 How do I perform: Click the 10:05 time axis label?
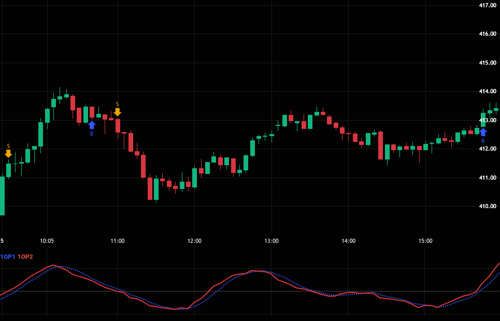47,241
